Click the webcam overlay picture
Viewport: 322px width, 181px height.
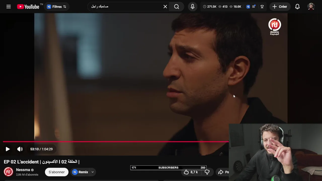[x=275, y=152]
